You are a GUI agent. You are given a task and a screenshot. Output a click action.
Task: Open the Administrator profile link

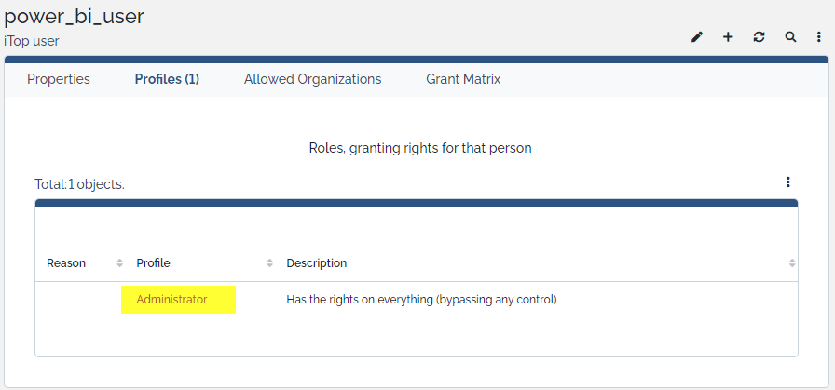171,300
